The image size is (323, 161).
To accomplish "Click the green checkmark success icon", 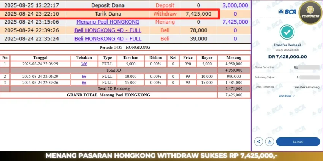I will click(287, 32).
